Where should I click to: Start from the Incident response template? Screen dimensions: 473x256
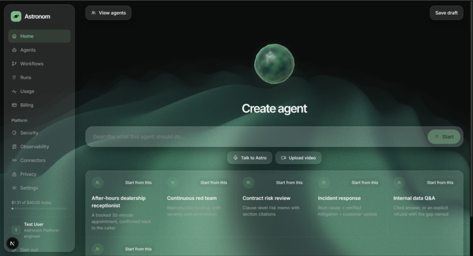pyautogui.click(x=364, y=183)
